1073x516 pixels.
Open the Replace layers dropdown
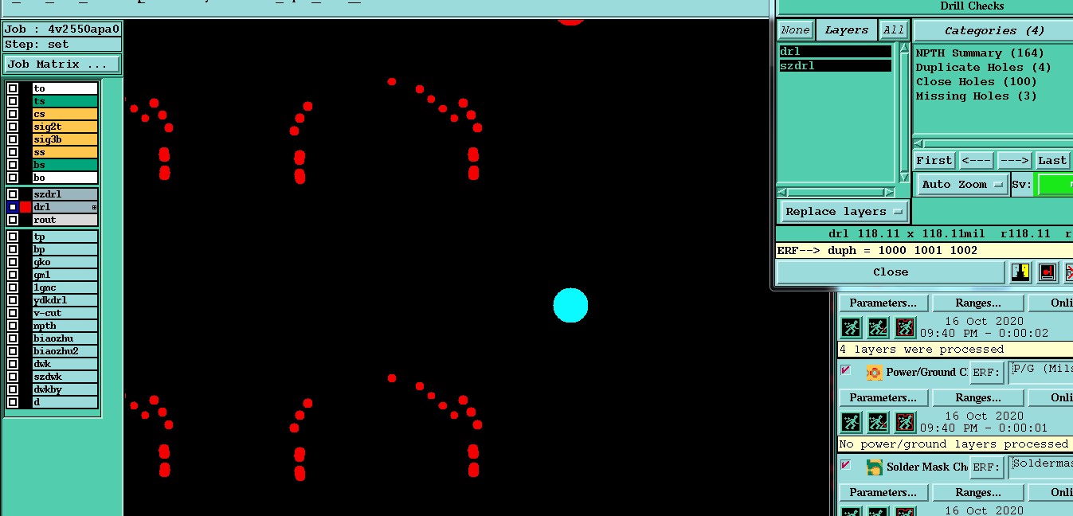tap(844, 212)
